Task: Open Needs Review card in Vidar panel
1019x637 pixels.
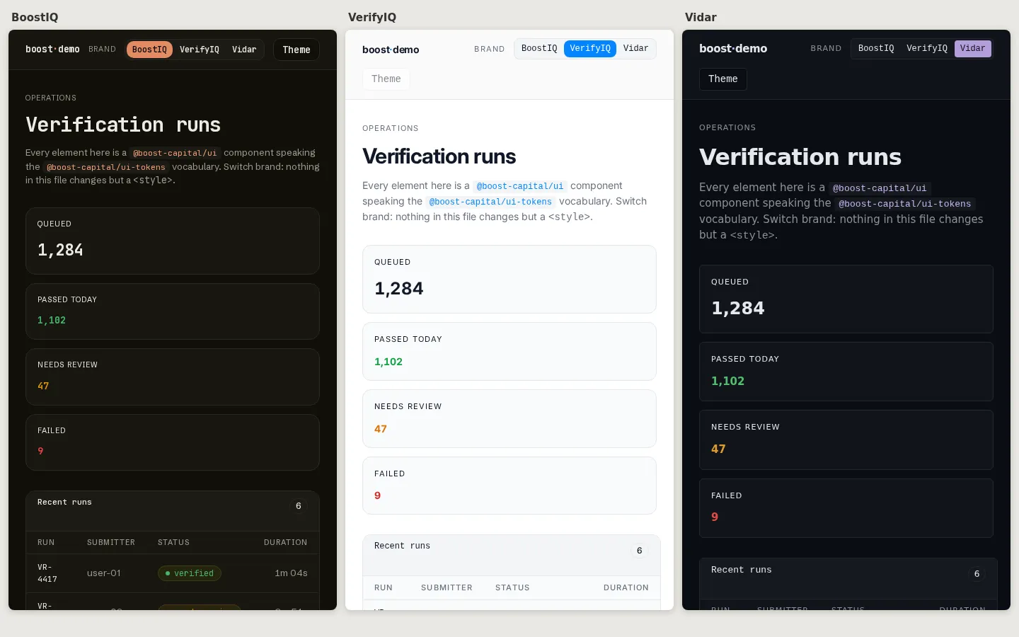Action: (846, 440)
